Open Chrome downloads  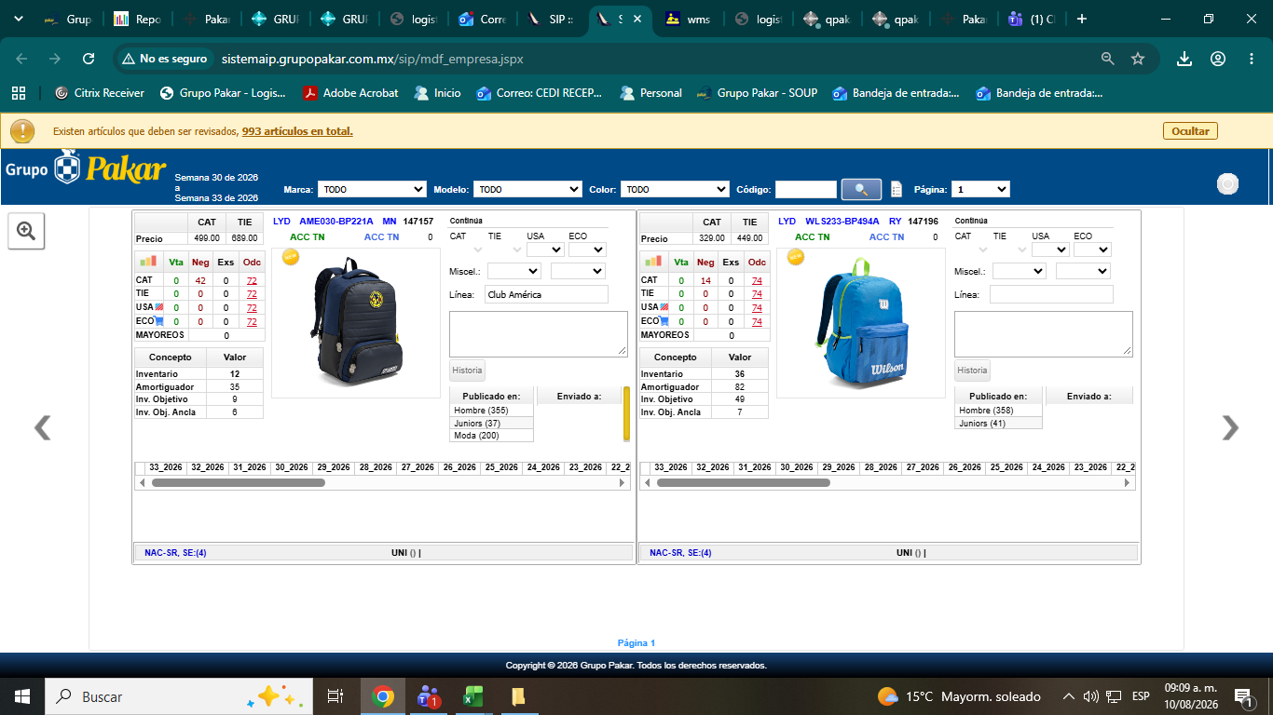point(1184,59)
